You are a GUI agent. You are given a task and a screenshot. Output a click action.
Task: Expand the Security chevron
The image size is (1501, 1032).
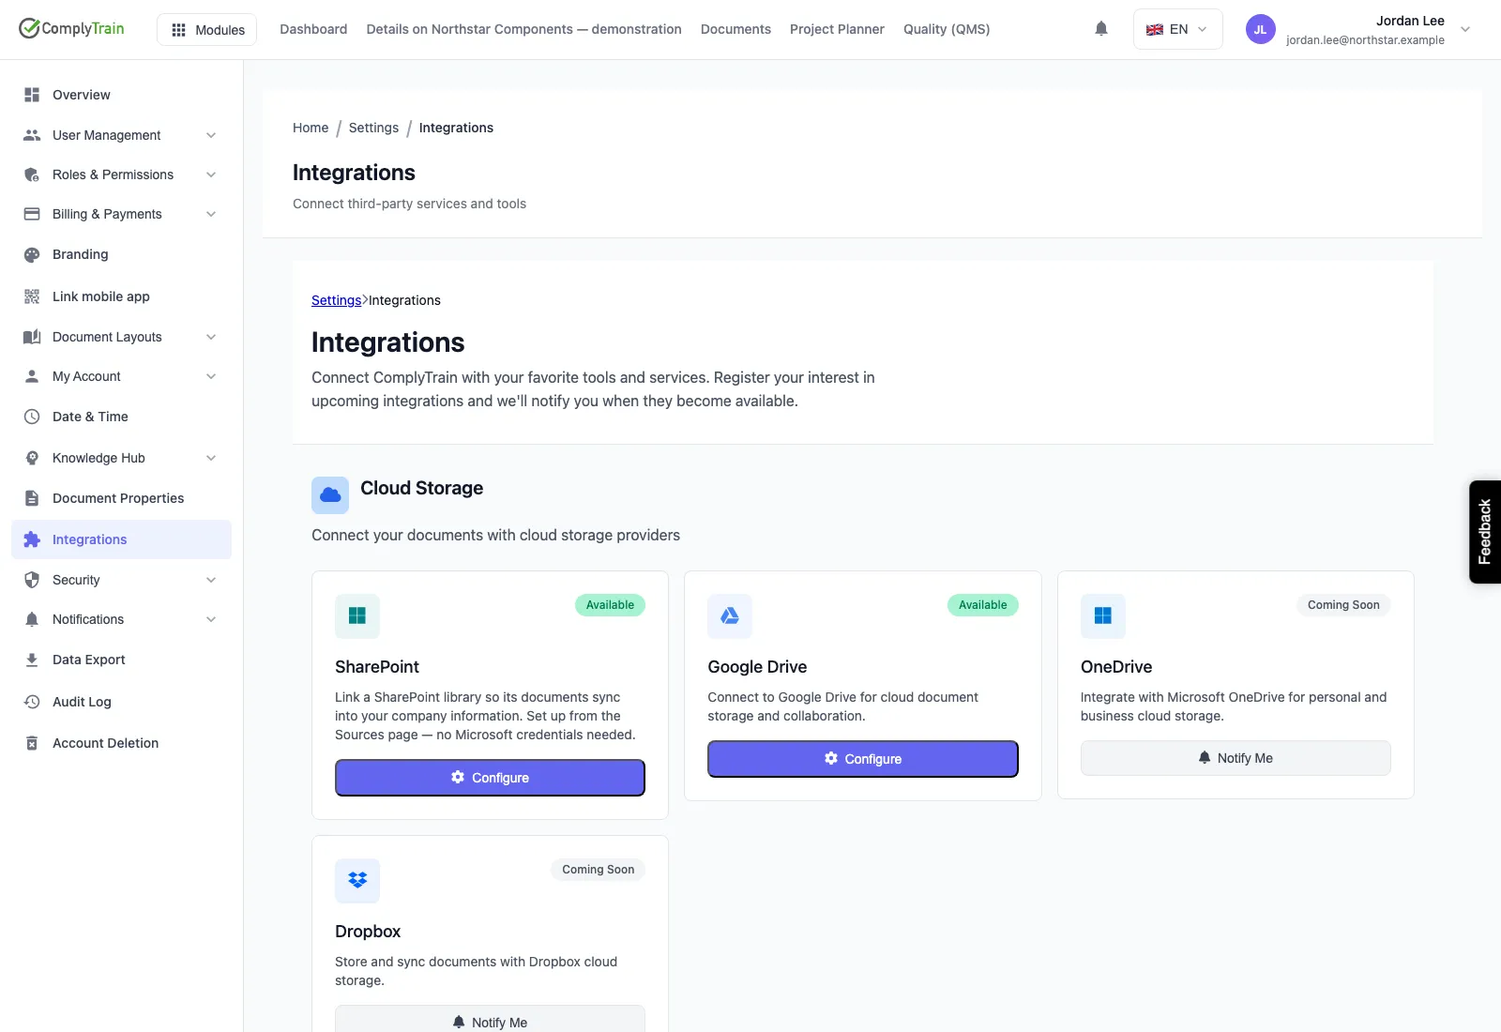click(211, 580)
